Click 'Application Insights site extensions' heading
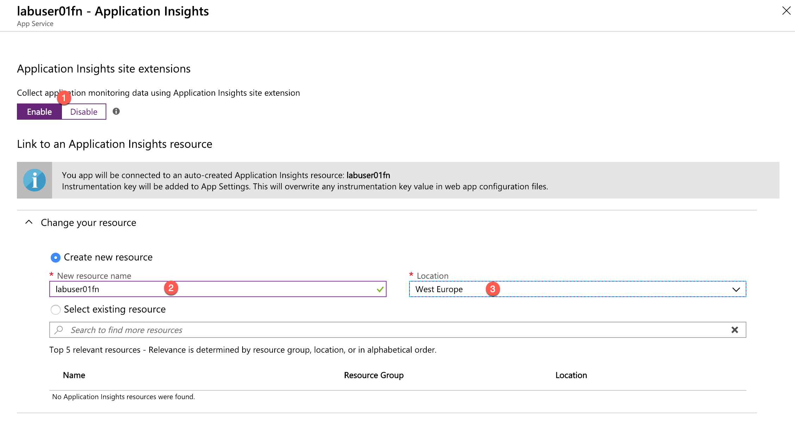 [x=104, y=69]
